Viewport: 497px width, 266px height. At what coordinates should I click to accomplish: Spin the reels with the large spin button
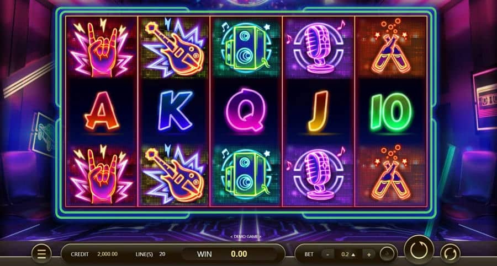pyautogui.click(x=419, y=250)
